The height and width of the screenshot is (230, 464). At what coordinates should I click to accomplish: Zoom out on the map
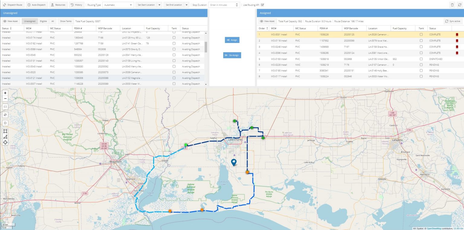point(5,99)
